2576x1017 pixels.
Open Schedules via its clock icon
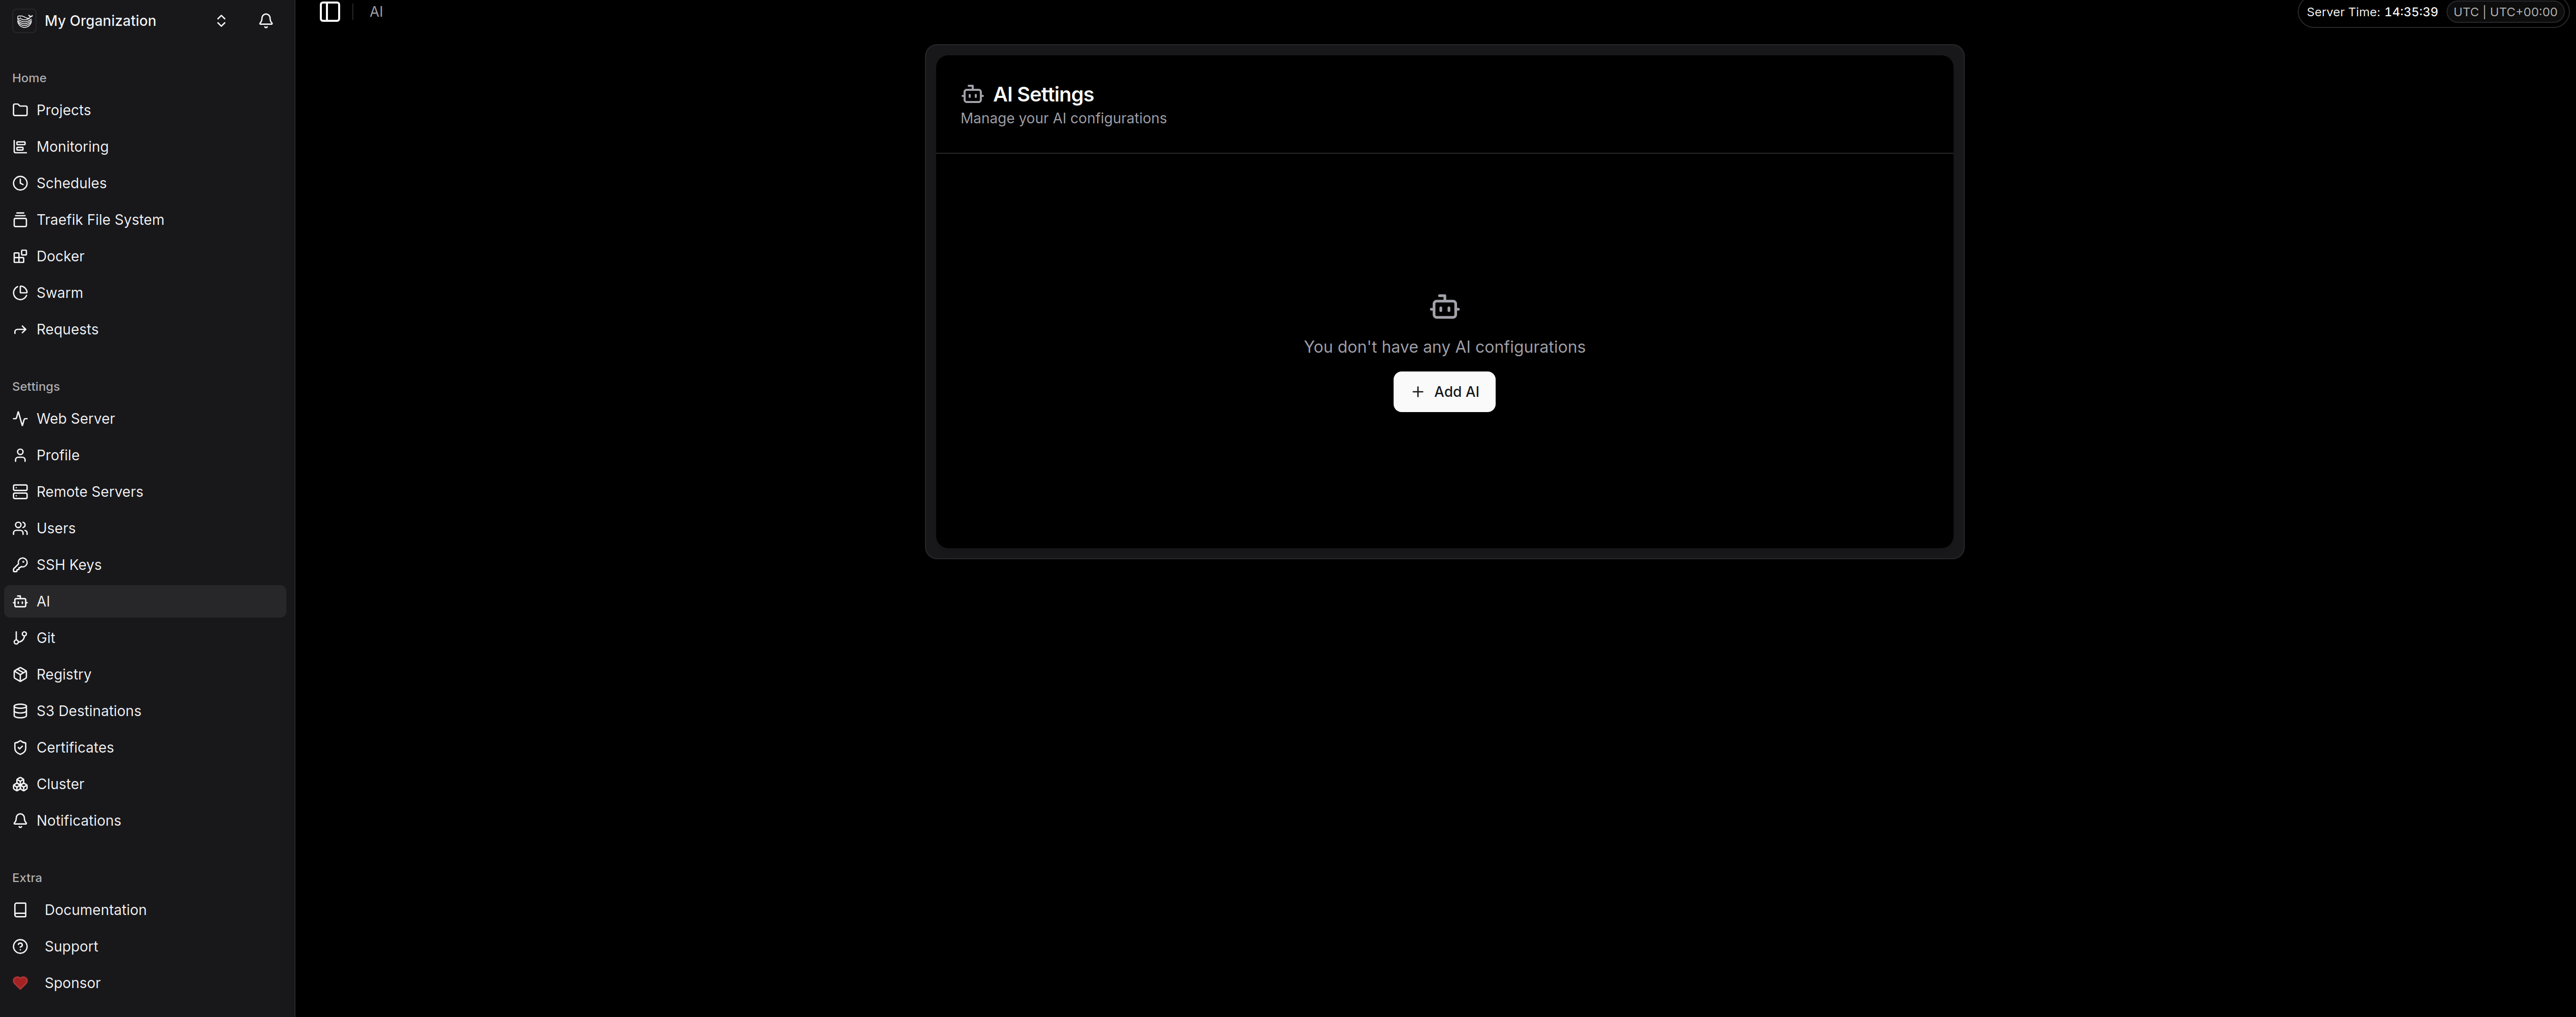pos(20,183)
